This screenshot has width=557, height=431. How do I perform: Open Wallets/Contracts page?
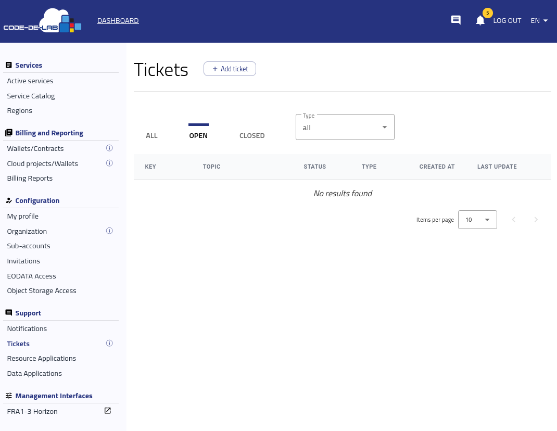(x=35, y=148)
